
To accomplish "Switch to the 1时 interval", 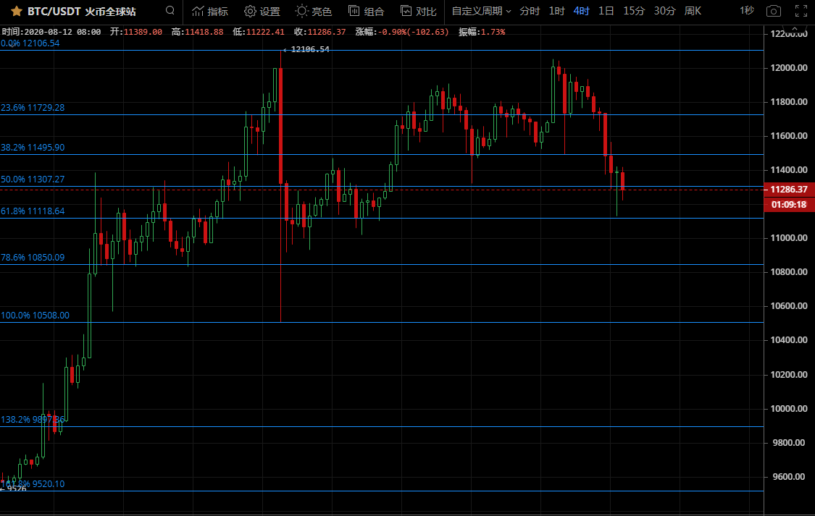I will 556,11.
